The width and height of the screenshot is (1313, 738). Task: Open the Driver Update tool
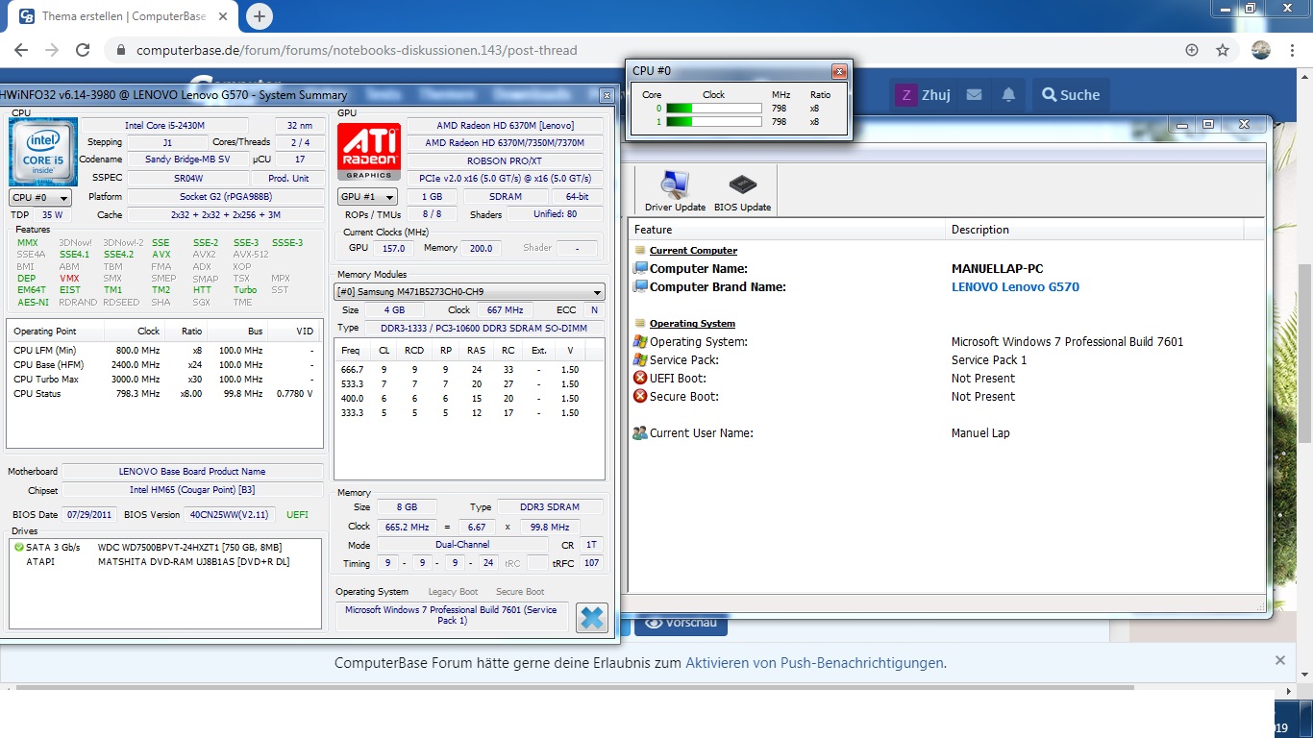click(x=675, y=190)
